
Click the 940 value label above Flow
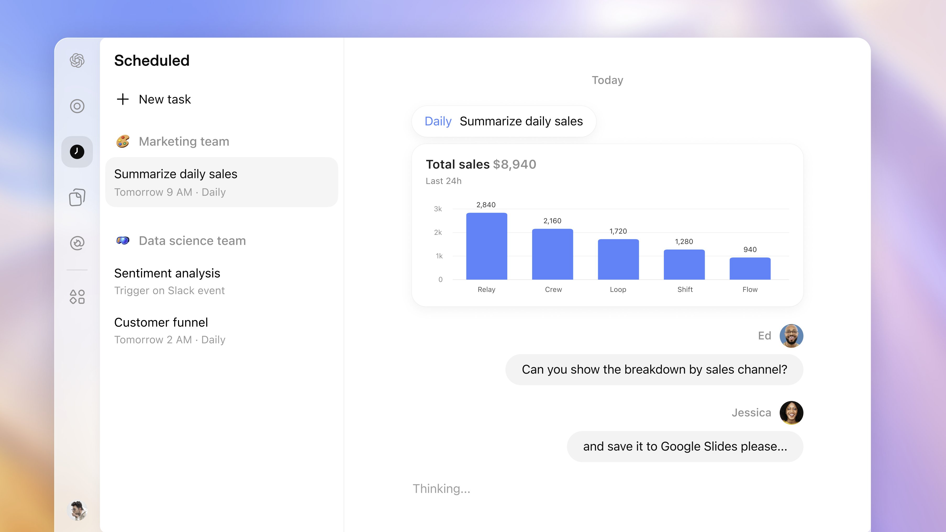point(750,250)
